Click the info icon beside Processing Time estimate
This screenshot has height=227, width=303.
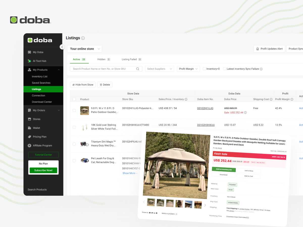click(x=248, y=217)
